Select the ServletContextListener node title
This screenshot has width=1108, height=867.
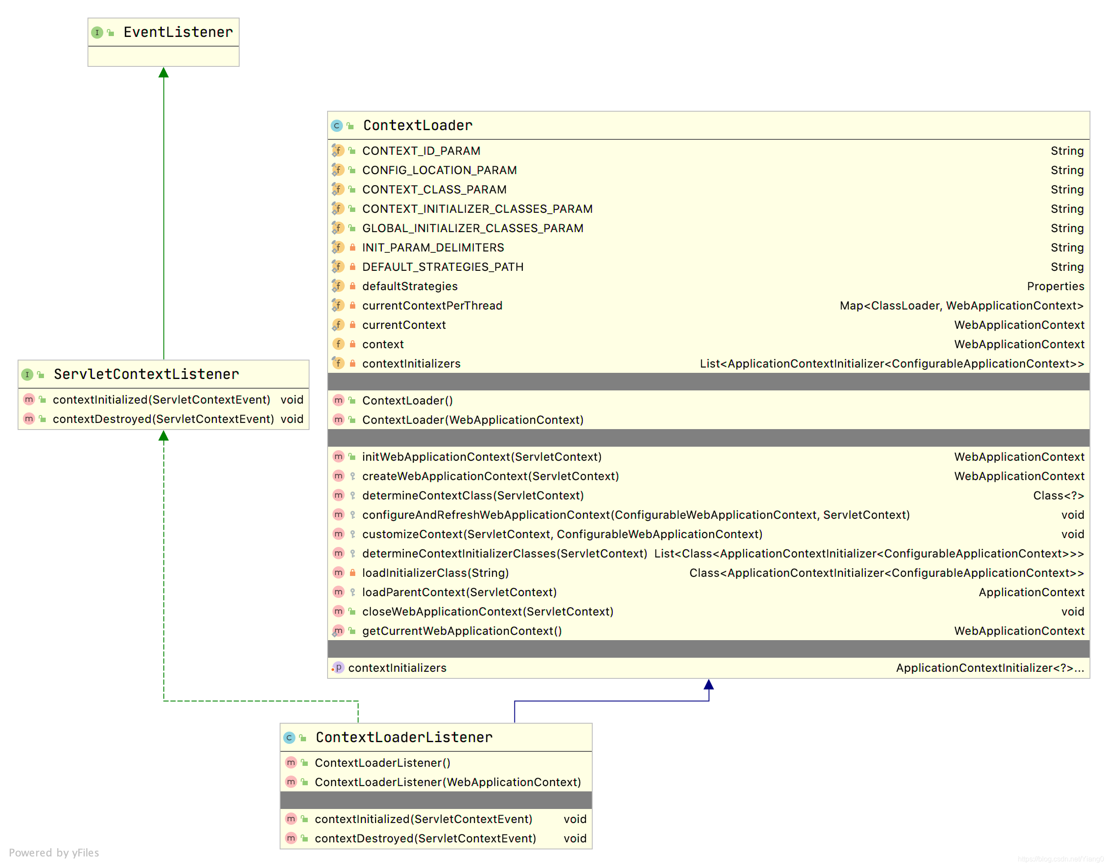[x=146, y=374]
